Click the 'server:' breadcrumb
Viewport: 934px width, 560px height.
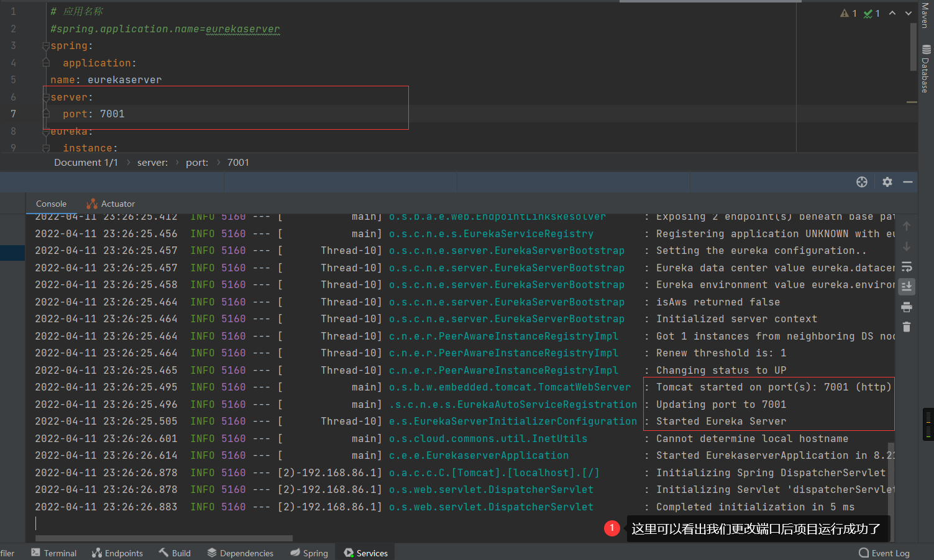152,162
